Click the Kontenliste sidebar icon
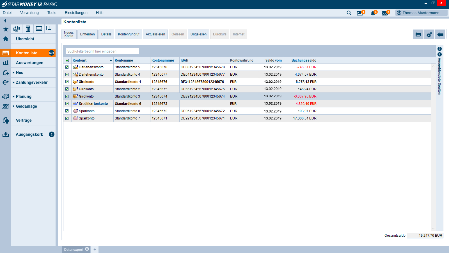Viewport: 449px width, 253px height. click(x=6, y=53)
